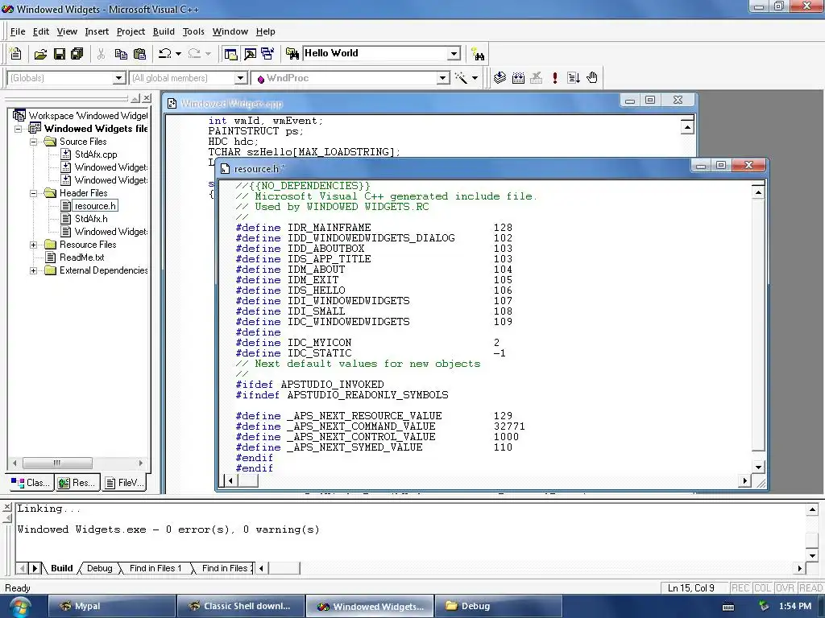
Task: Select the Find in Files 1 tab
Action: (x=155, y=568)
